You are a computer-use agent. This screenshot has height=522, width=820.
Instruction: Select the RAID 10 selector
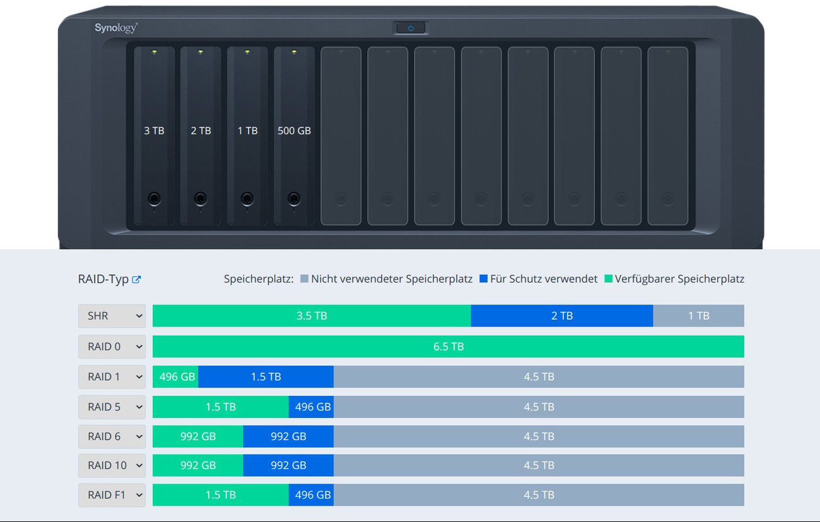click(112, 465)
